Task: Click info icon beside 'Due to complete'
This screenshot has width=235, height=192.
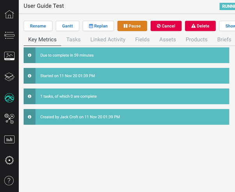Action: (x=30, y=55)
